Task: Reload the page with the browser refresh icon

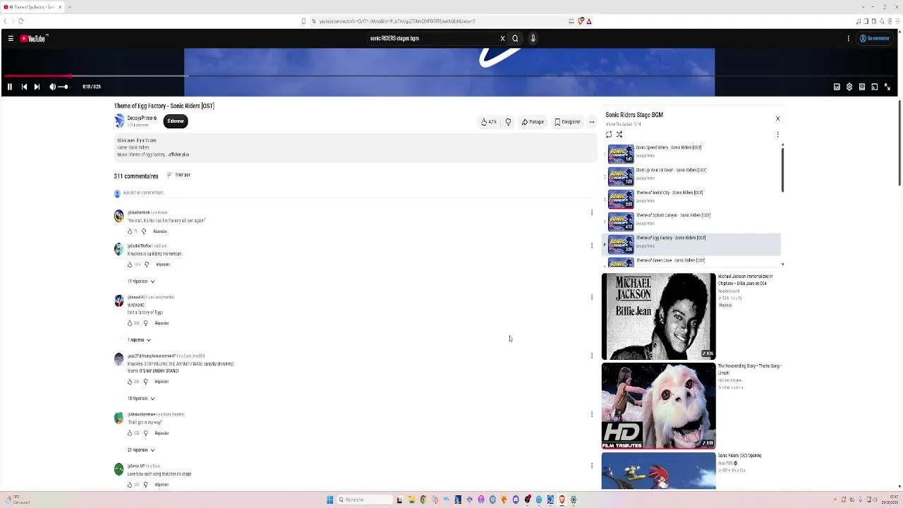Action: pyautogui.click(x=20, y=21)
